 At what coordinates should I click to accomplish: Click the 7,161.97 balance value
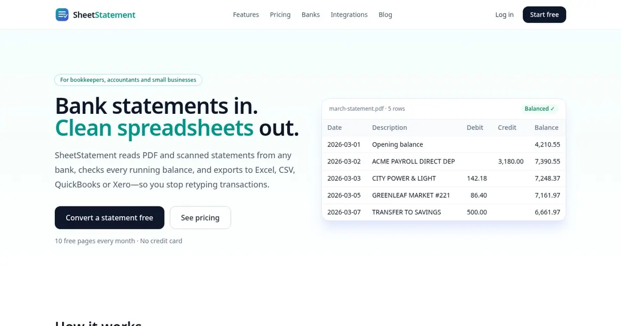click(x=548, y=195)
